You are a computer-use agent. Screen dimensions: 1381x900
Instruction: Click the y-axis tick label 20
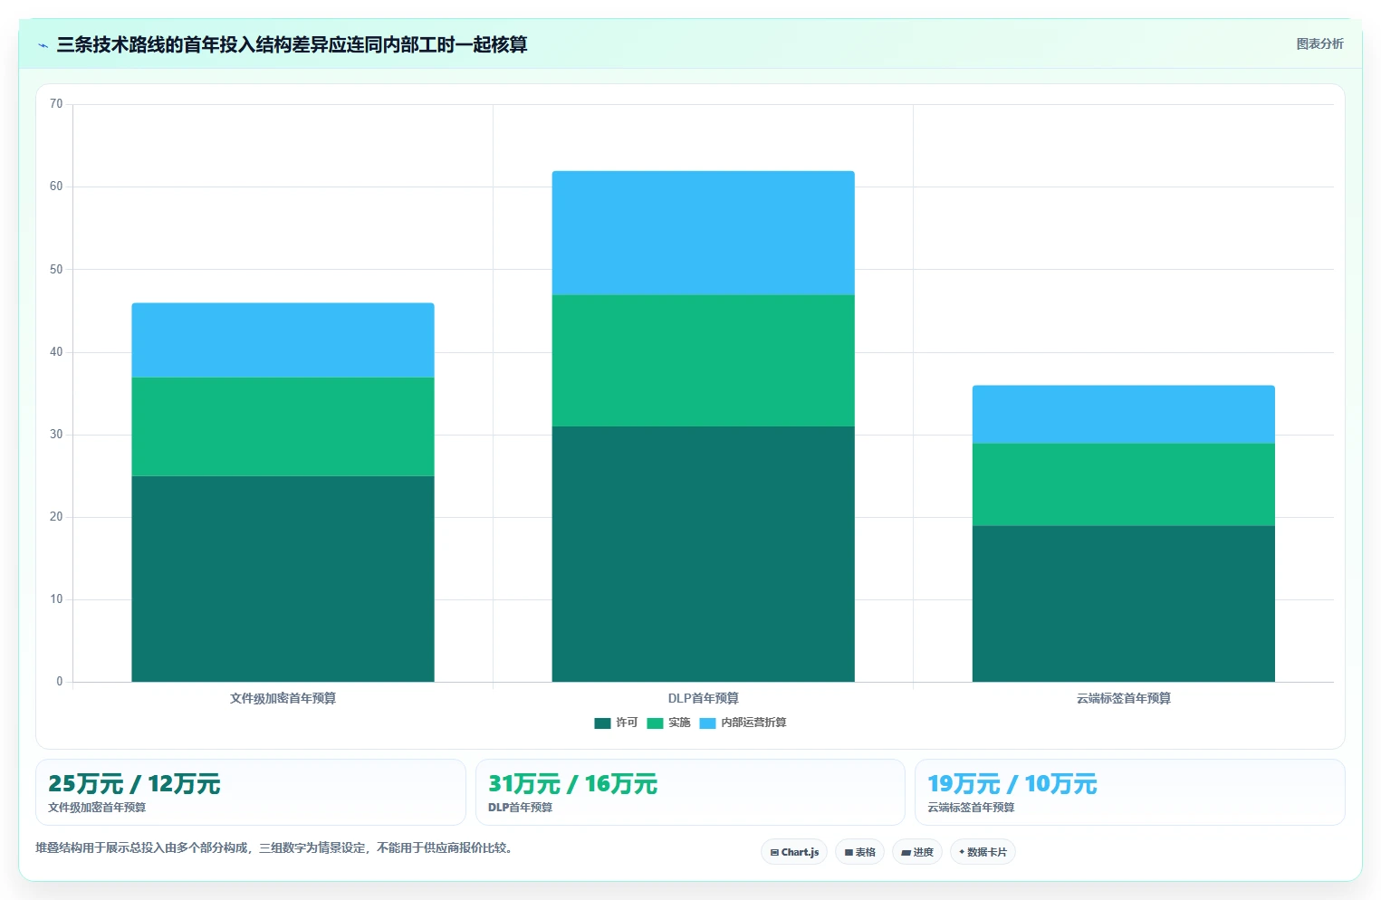[56, 517]
